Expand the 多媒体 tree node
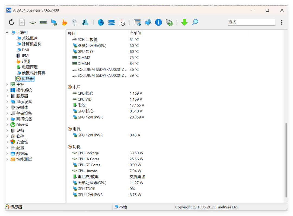 (x=7, y=107)
